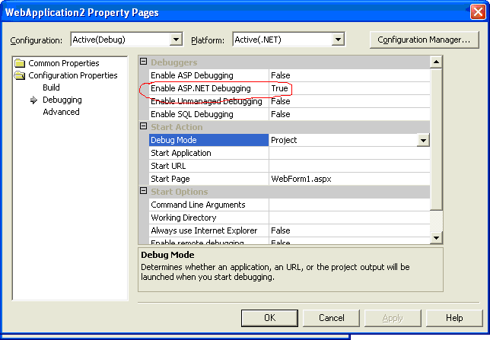
Task: Select the Enable ASP.NET Debugging True value
Action: (280, 89)
